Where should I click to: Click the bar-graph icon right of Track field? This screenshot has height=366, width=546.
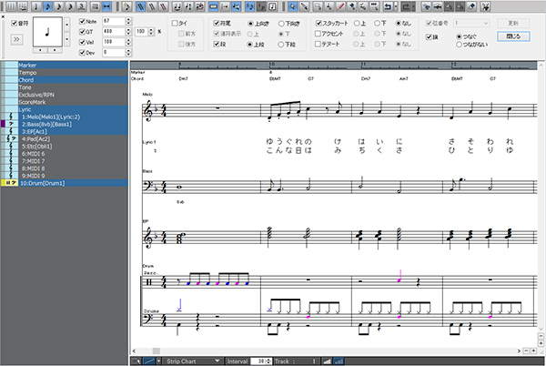[x=339, y=361]
